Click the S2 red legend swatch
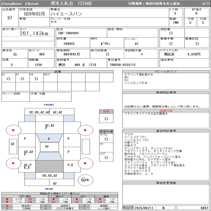 coord(77,202)
